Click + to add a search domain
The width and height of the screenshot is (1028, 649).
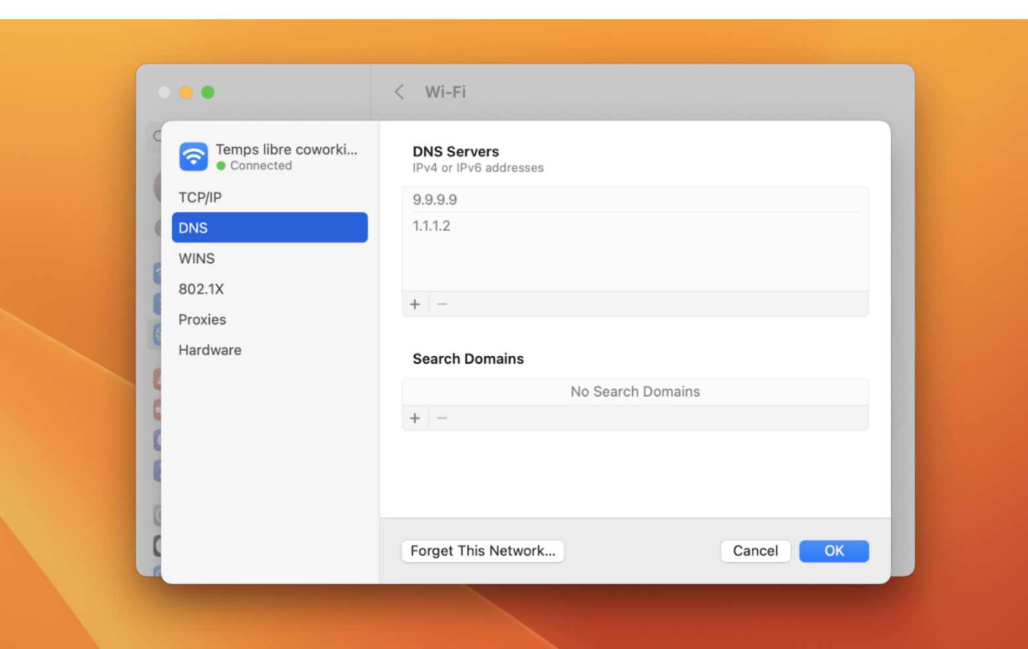(x=415, y=417)
